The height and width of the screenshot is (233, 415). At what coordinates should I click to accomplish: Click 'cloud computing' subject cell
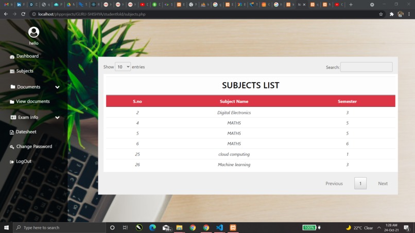coord(234,154)
